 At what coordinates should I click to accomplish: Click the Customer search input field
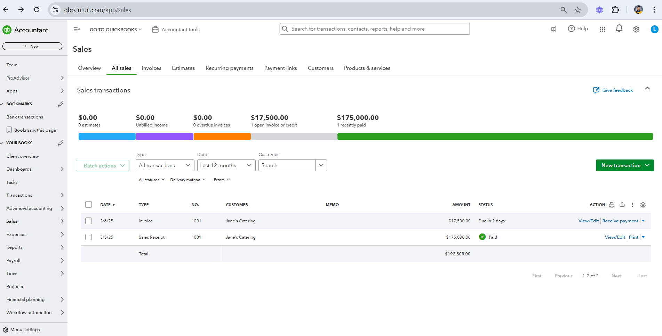287,165
